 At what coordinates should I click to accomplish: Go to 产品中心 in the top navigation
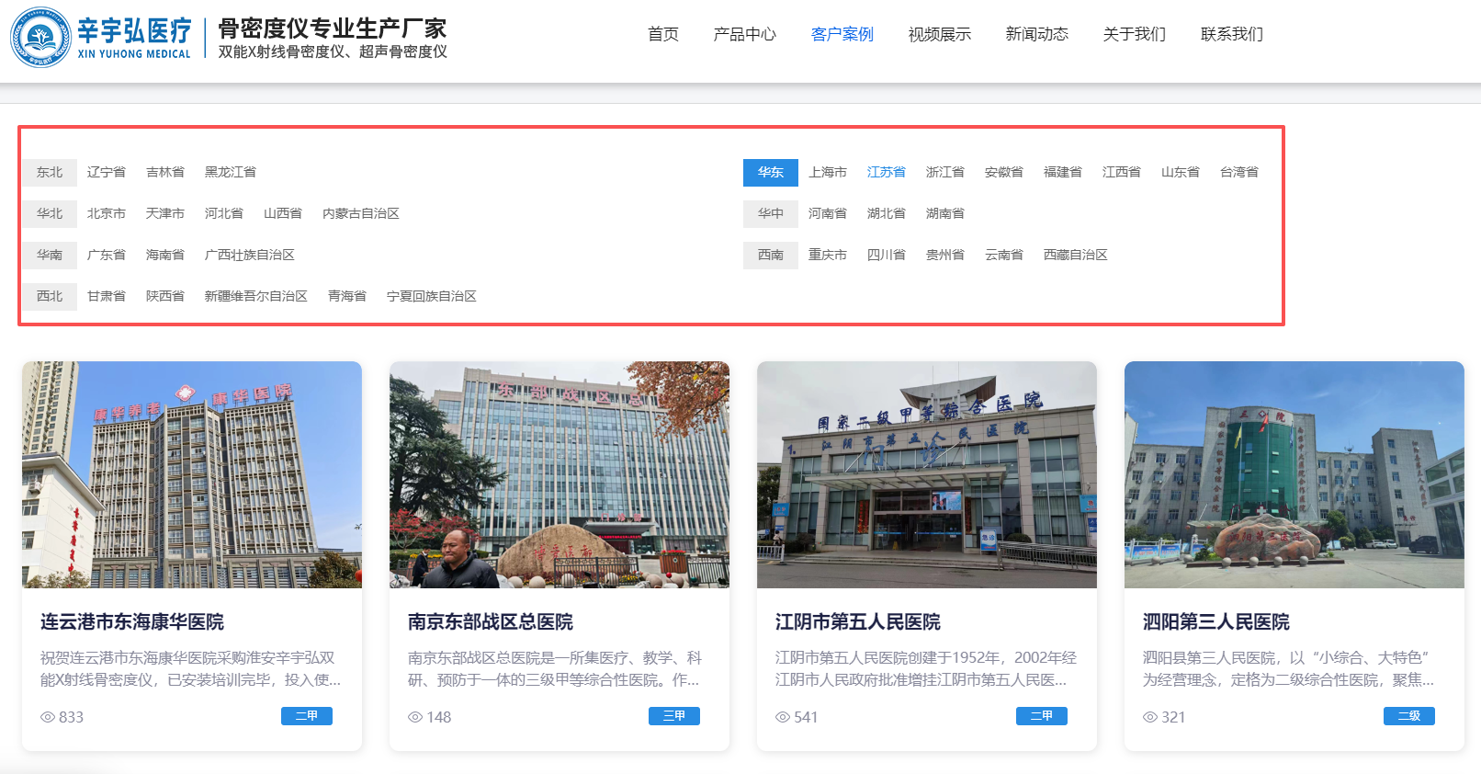coord(744,34)
